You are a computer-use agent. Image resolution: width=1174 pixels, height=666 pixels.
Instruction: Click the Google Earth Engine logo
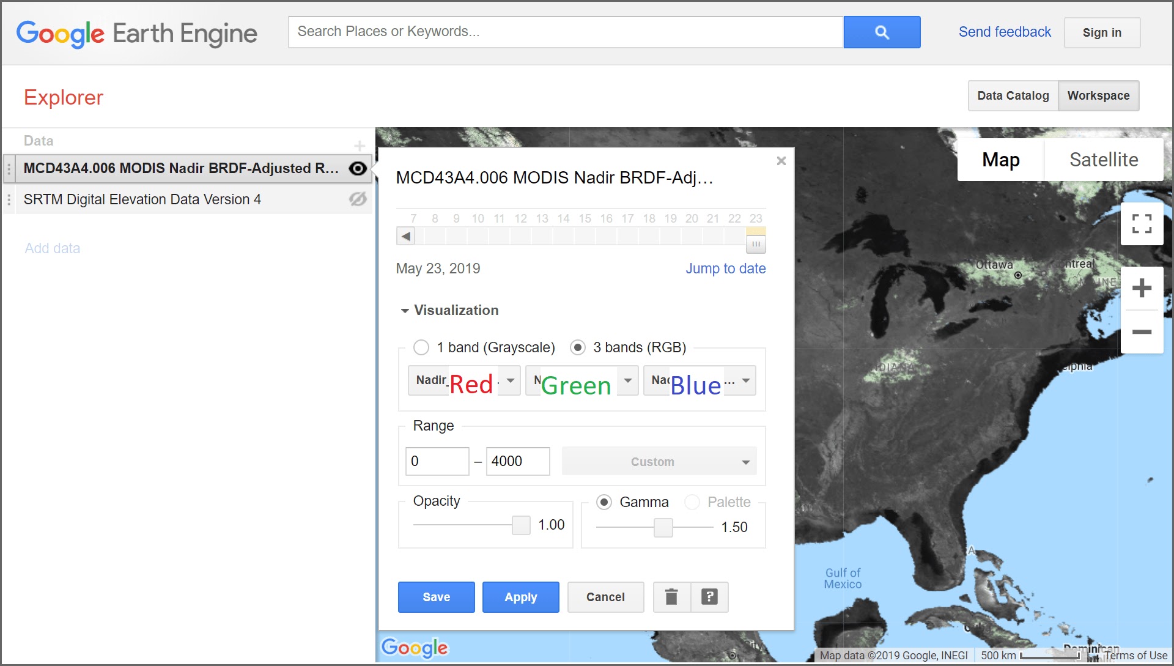[x=136, y=34]
